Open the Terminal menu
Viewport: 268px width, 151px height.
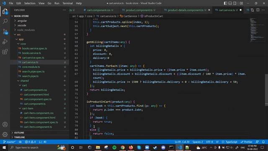[x=67, y=3]
